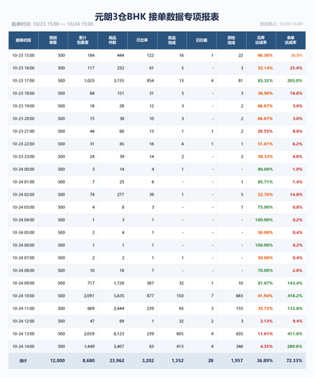Click the 5,635 item count cell
Screen dimensions: 314x378
coord(119,296)
